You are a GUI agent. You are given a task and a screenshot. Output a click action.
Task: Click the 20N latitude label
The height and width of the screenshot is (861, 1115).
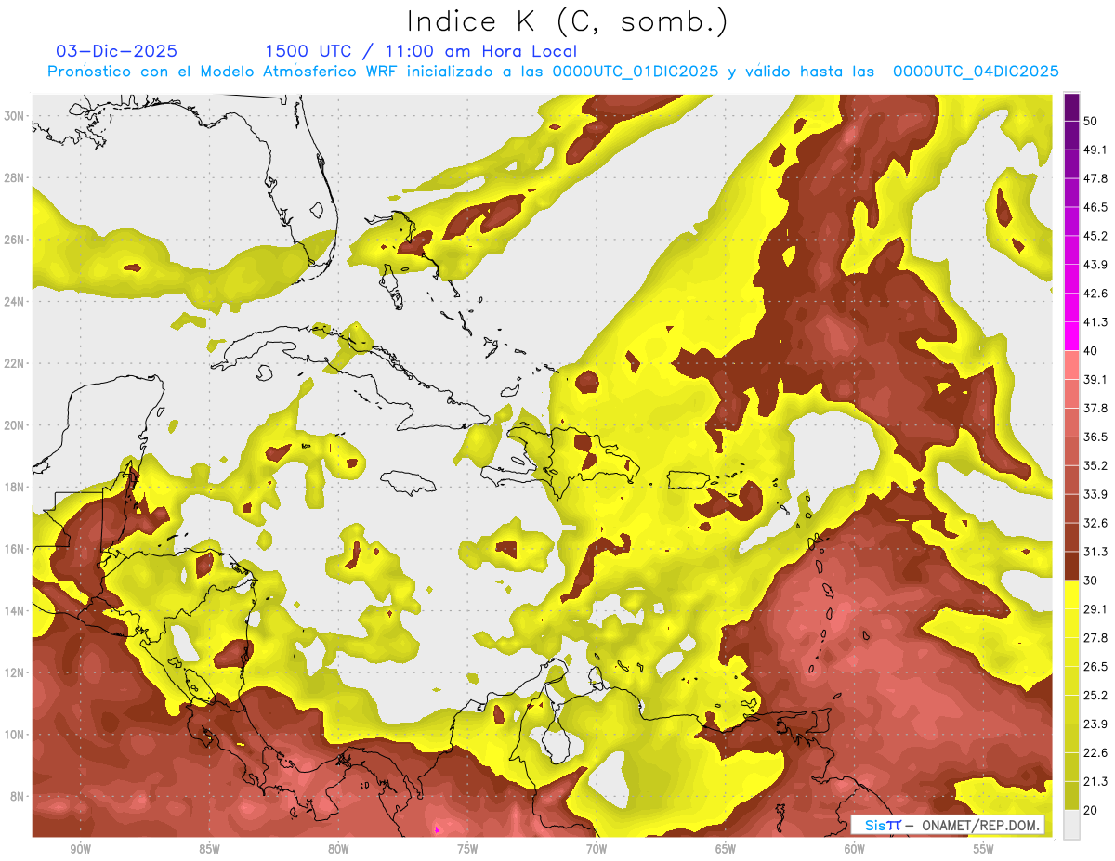pyautogui.click(x=15, y=425)
